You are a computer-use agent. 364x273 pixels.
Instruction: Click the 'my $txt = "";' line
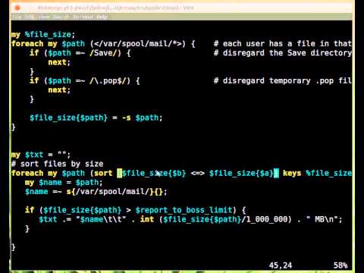41,155
